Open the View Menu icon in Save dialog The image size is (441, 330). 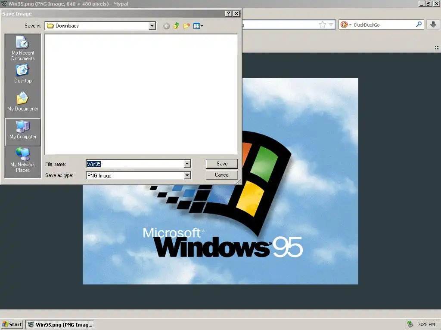coord(198,26)
